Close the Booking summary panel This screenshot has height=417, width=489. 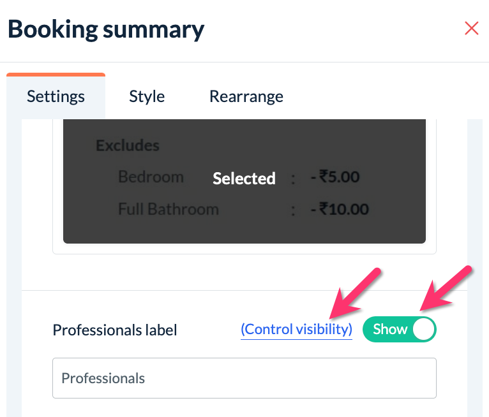click(471, 29)
